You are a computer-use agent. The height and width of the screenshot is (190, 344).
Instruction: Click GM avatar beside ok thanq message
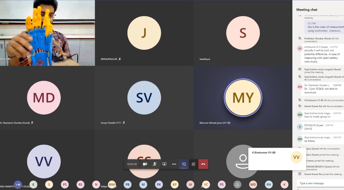[300, 139]
